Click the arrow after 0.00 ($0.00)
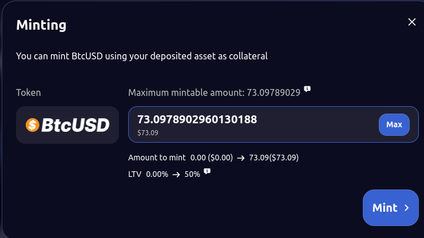The width and height of the screenshot is (424, 238). [x=241, y=158]
